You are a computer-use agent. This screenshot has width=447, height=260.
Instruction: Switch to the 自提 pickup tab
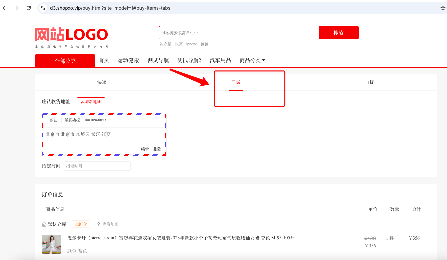tap(370, 82)
